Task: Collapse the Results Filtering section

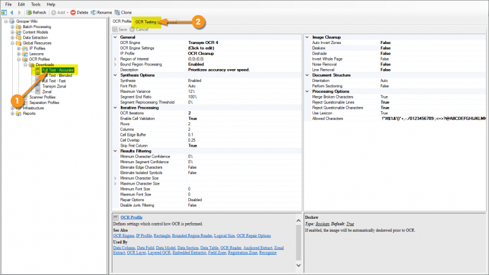Action: click(115, 151)
